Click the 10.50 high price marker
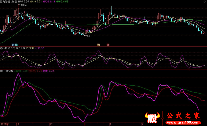This screenshot has height=126, width=207. [24, 5]
